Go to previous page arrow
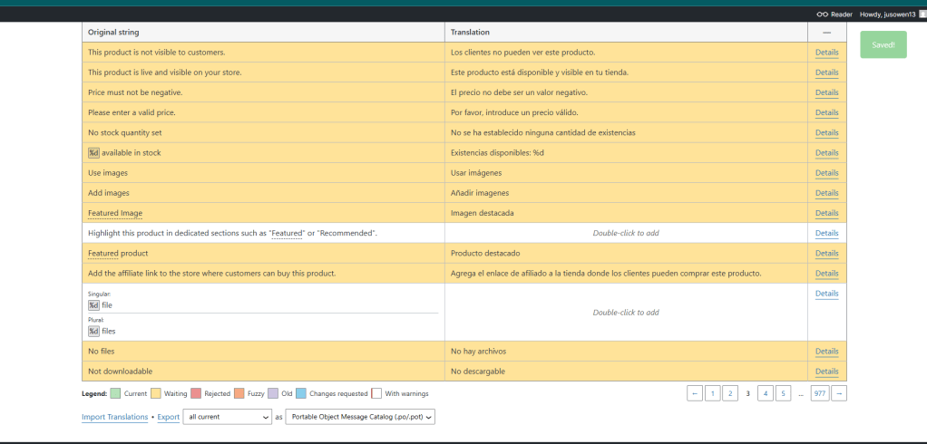 (695, 393)
